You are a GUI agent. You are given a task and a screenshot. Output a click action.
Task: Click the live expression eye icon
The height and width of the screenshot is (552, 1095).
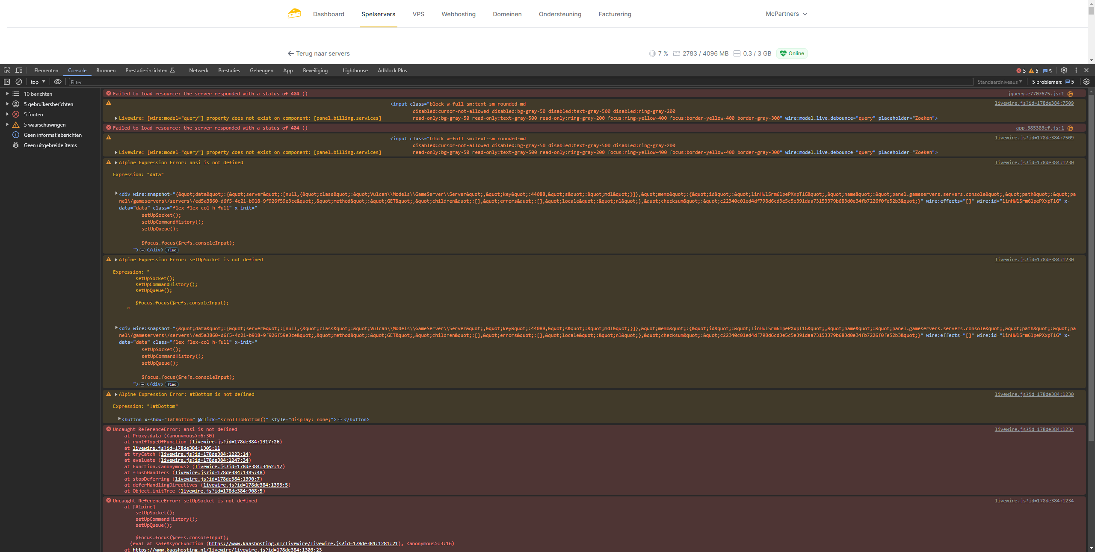coord(58,82)
